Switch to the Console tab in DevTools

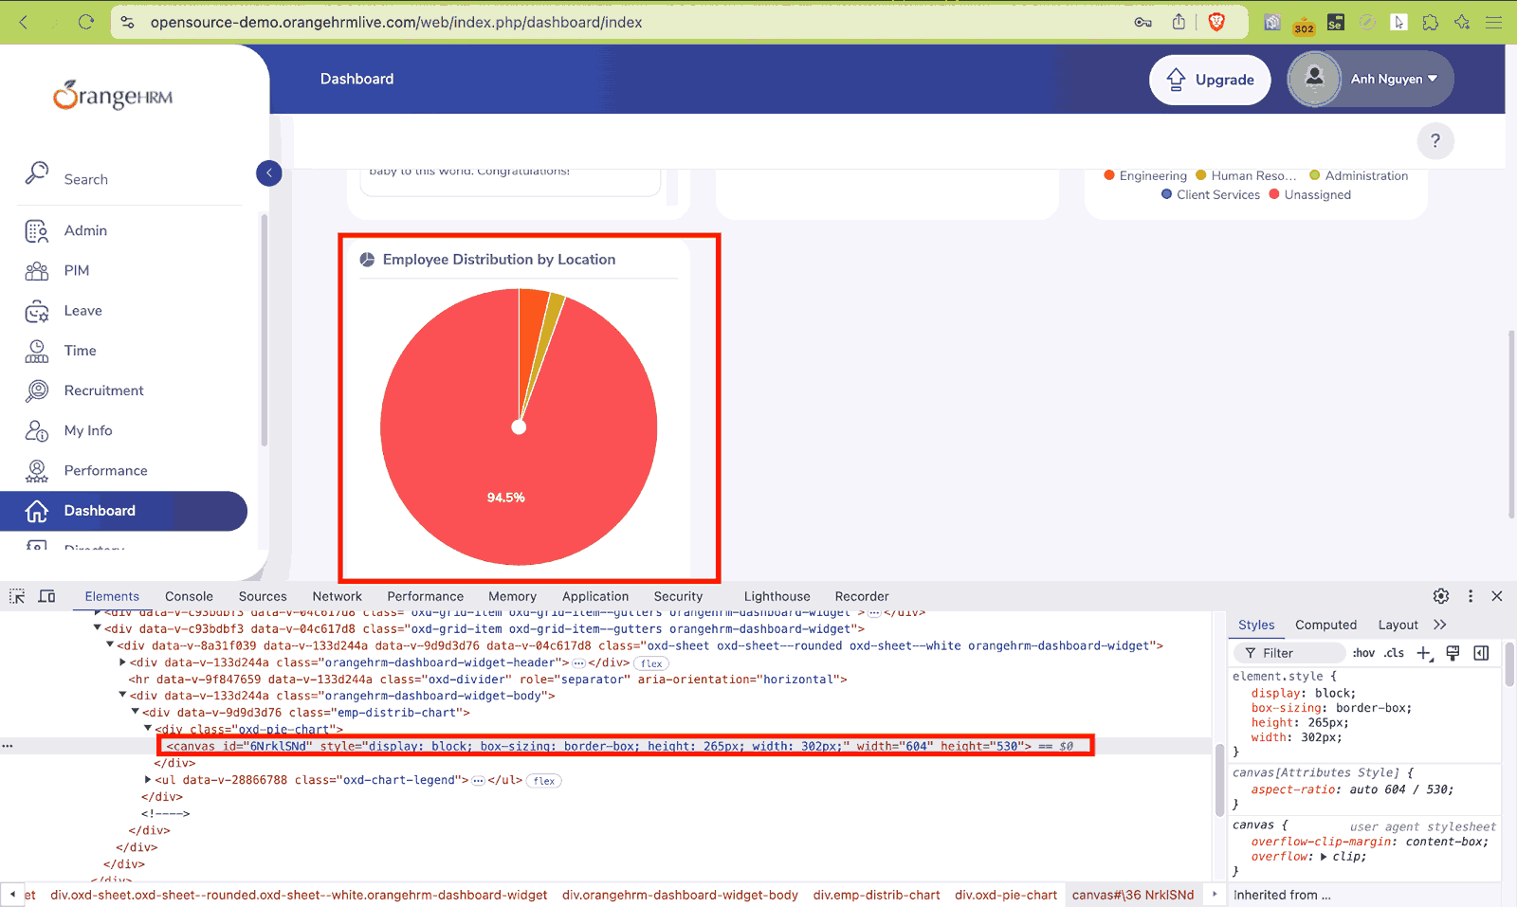(189, 596)
